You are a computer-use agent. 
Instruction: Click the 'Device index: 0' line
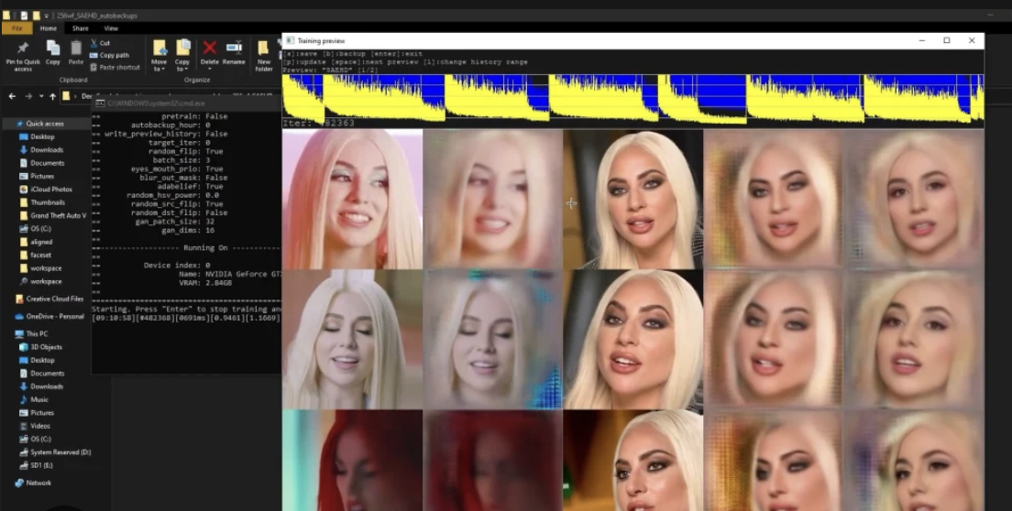(x=177, y=265)
